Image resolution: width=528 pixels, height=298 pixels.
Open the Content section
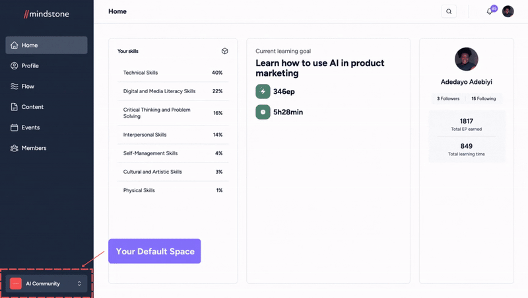[x=46, y=107]
